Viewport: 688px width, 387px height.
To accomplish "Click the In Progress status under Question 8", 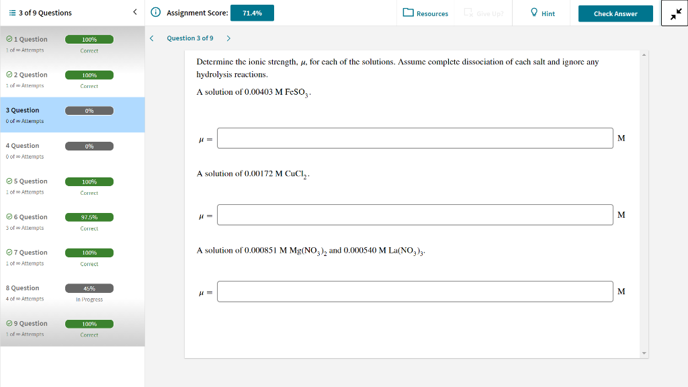I will pyautogui.click(x=89, y=299).
